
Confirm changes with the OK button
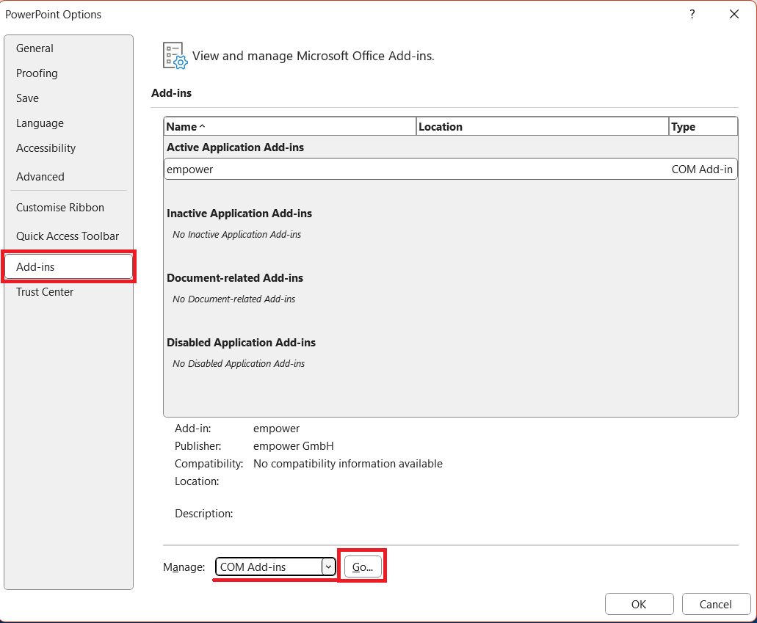[639, 604]
